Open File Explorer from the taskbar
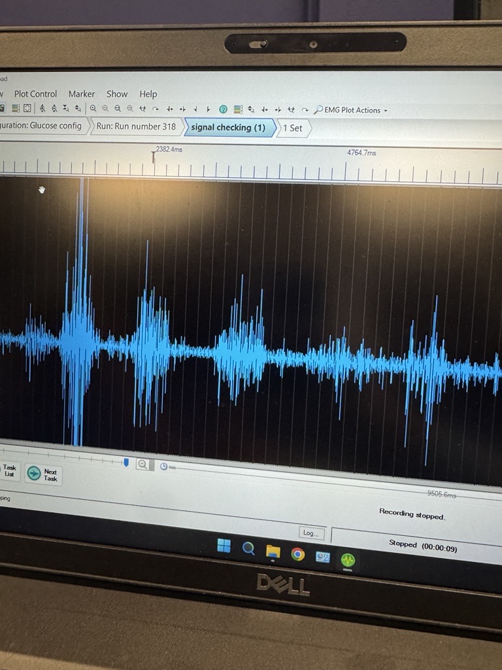The image size is (502, 670). [273, 551]
